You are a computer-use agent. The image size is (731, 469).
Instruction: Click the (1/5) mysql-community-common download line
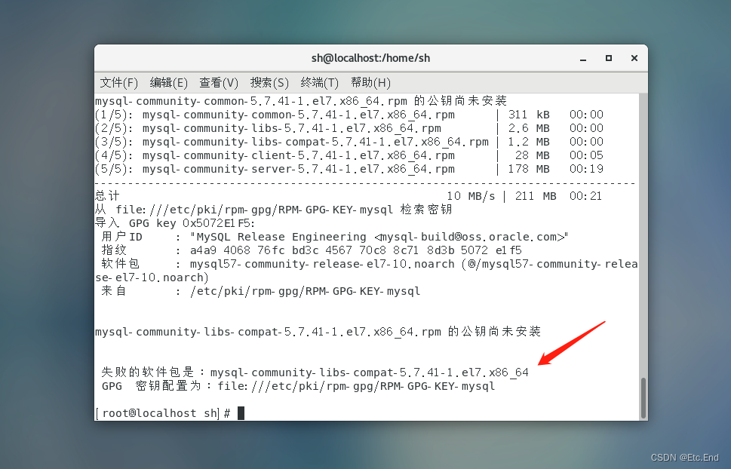click(349, 115)
